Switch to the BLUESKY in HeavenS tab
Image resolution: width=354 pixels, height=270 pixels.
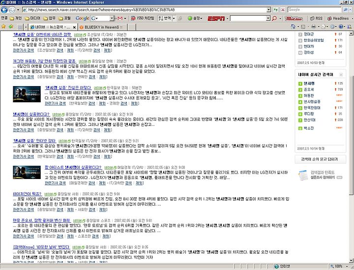[103, 27]
